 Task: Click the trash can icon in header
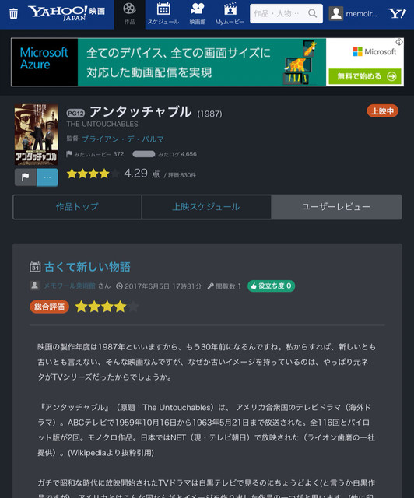[x=13, y=14]
